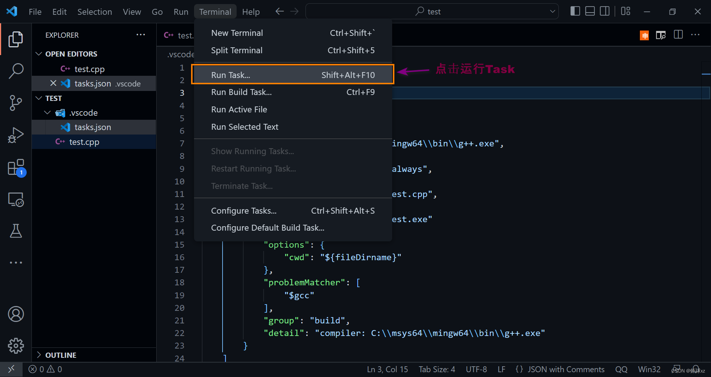Split the editor right

tap(678, 35)
